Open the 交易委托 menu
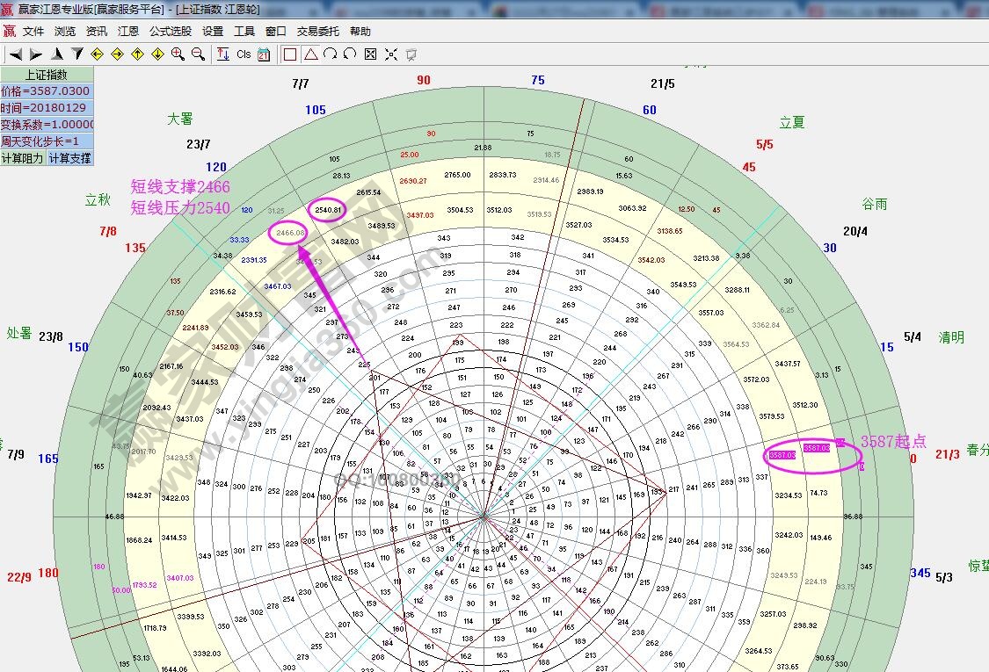 [x=317, y=31]
